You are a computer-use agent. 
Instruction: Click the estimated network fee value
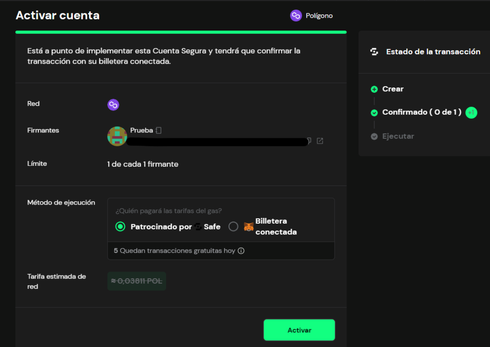tap(136, 281)
